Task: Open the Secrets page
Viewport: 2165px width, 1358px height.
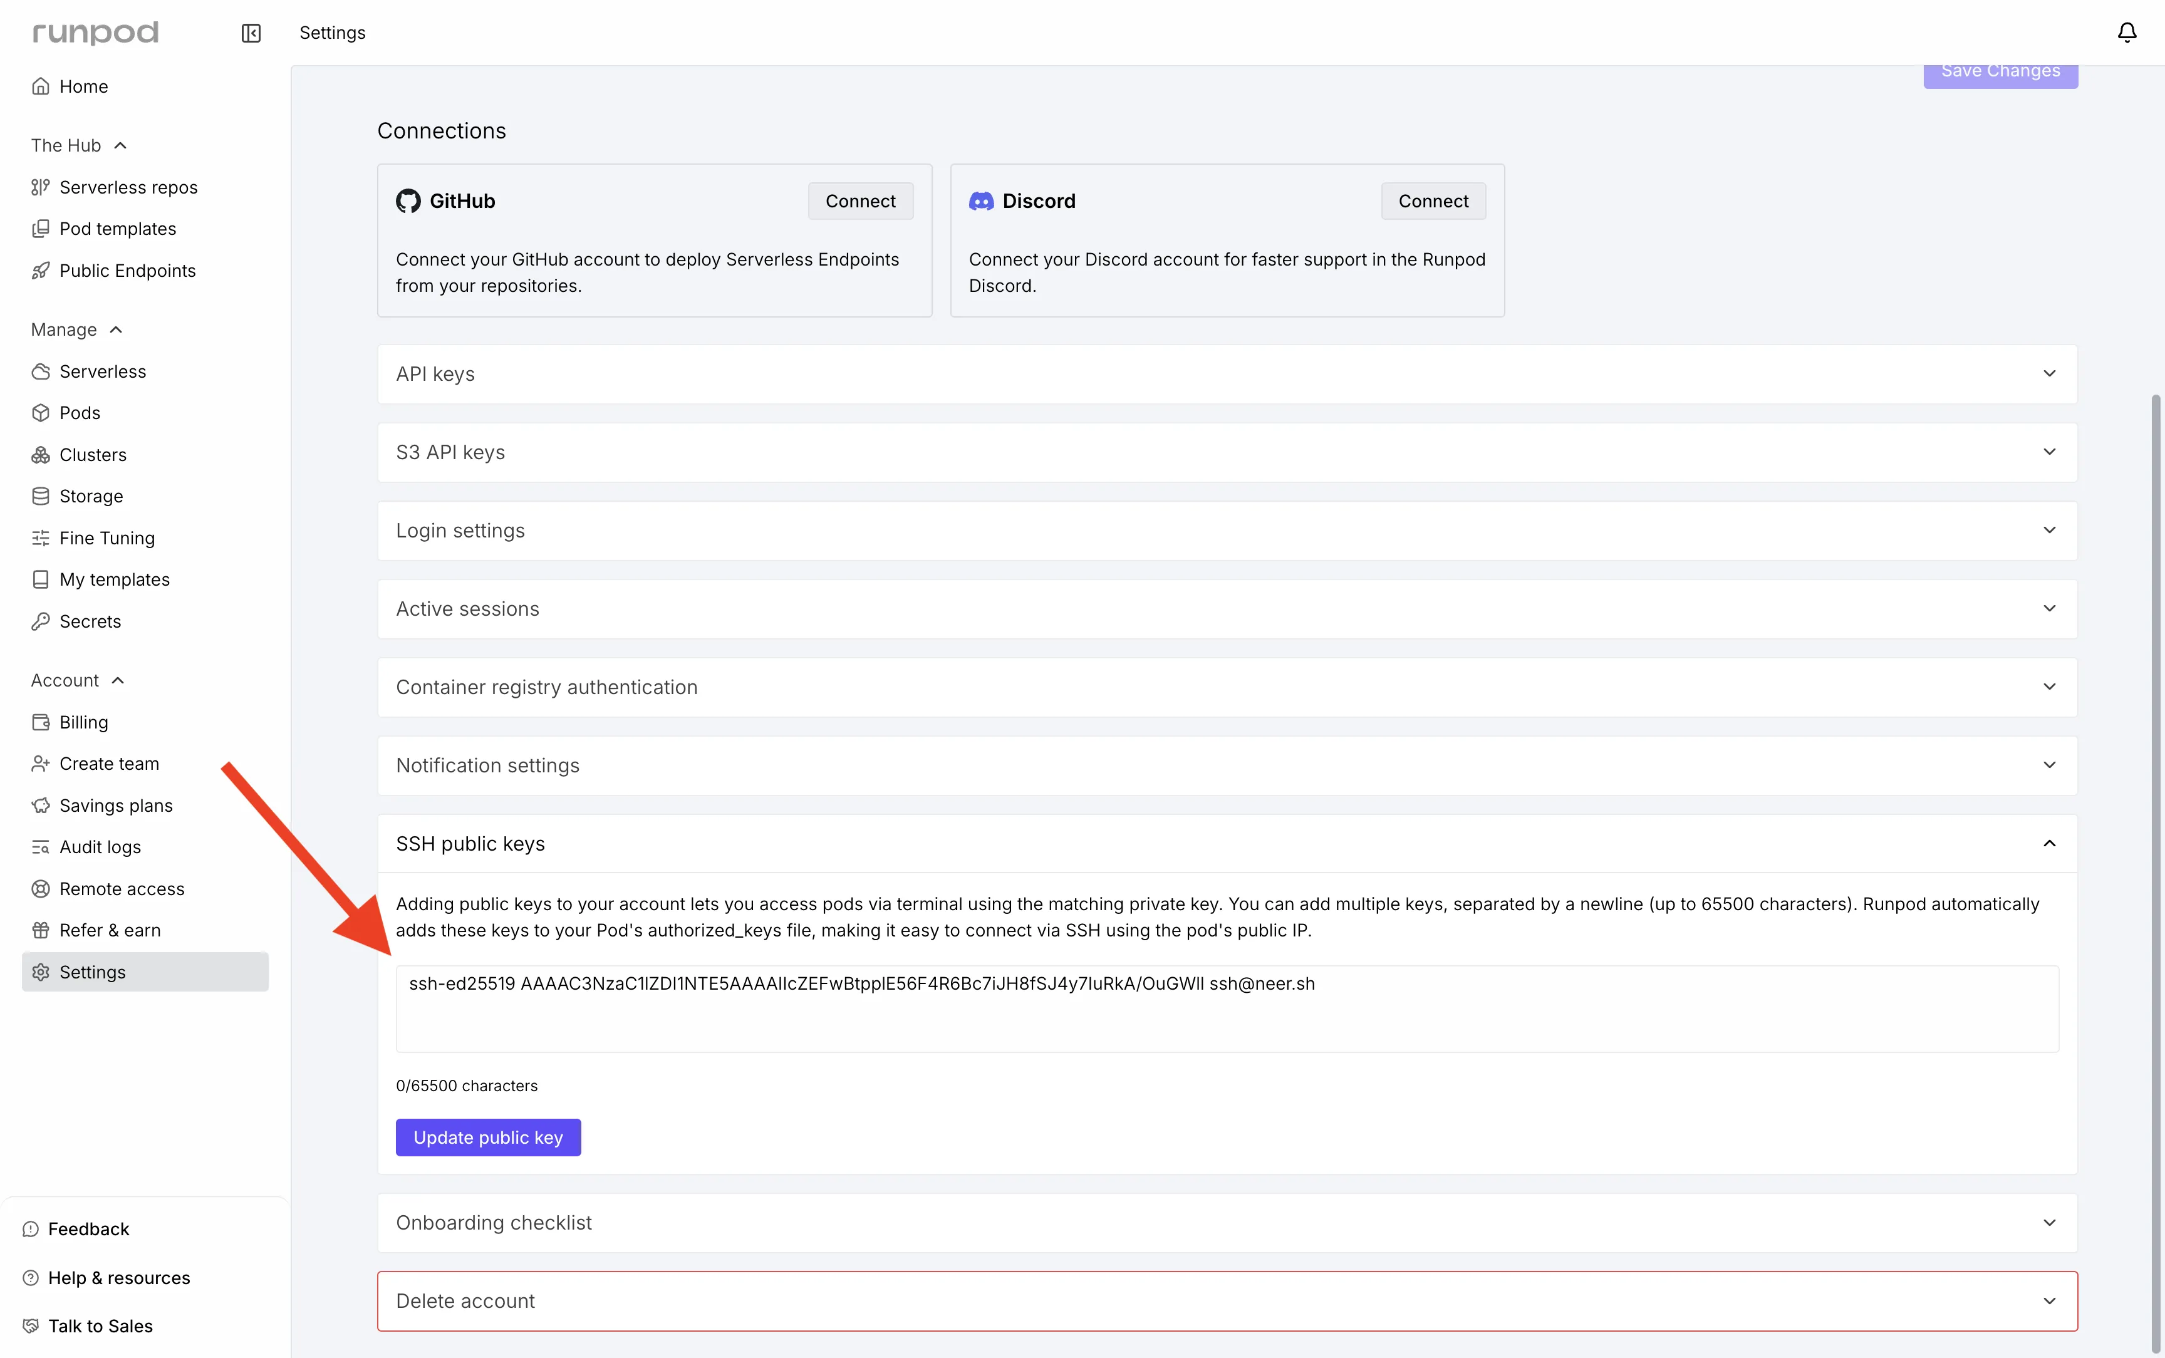Action: point(90,621)
